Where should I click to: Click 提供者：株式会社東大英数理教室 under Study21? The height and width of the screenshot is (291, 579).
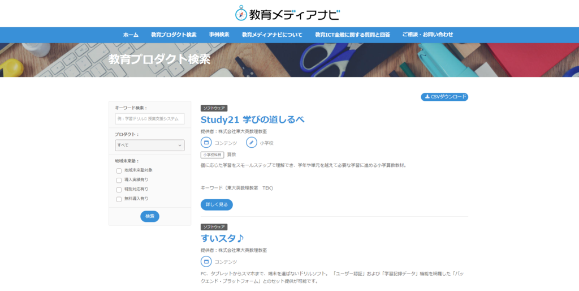coord(234,131)
